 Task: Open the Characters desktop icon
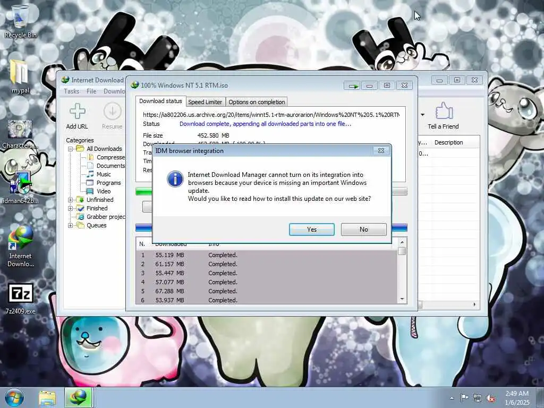coord(20,134)
